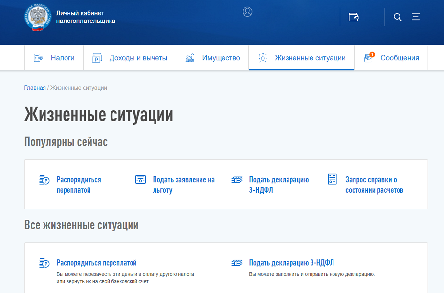Click Личный кабинет налогоплательщика header title

(86, 17)
